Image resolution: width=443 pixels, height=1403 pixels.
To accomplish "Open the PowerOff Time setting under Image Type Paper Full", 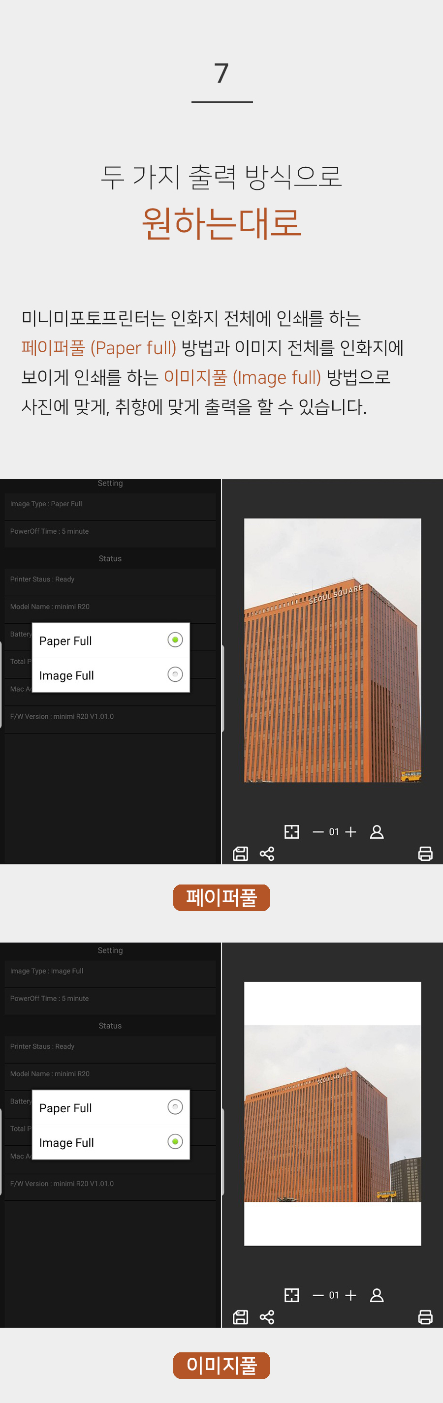I will coord(110,532).
